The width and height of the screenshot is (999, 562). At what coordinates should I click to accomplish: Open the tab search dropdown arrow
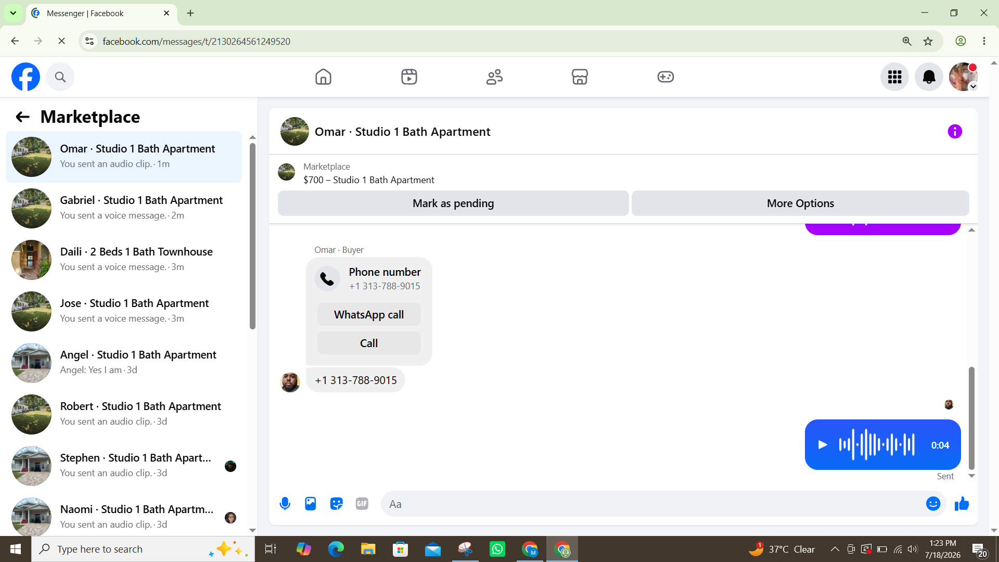(13, 13)
